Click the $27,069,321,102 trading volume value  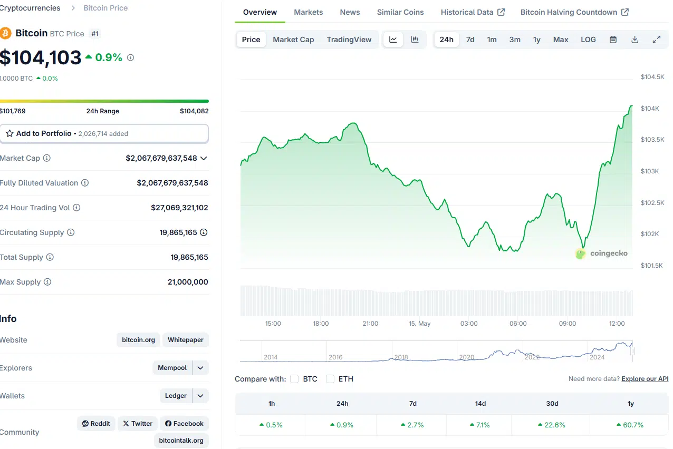click(x=179, y=208)
